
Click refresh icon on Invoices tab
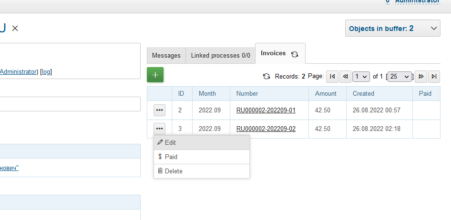(x=295, y=54)
